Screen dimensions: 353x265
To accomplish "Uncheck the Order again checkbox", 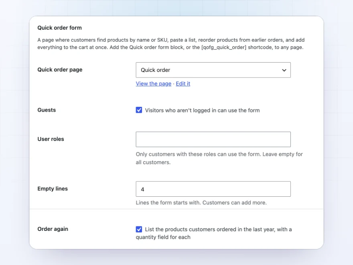I will (x=139, y=229).
